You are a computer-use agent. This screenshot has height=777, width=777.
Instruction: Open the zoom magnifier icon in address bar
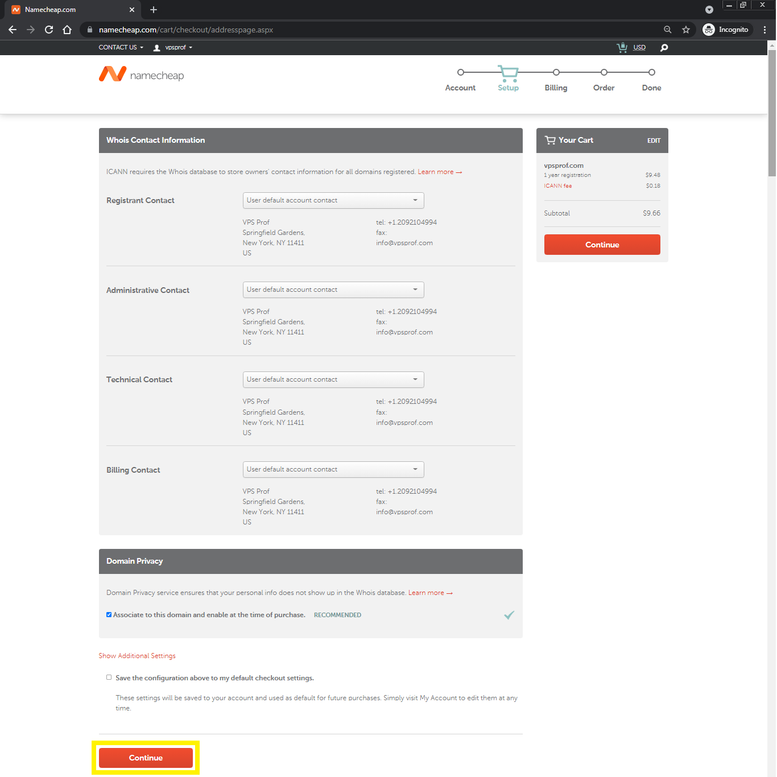(x=668, y=30)
